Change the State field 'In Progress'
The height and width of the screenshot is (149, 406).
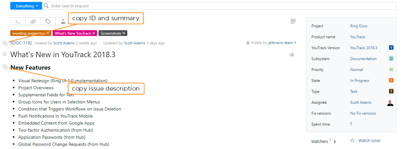click(359, 81)
